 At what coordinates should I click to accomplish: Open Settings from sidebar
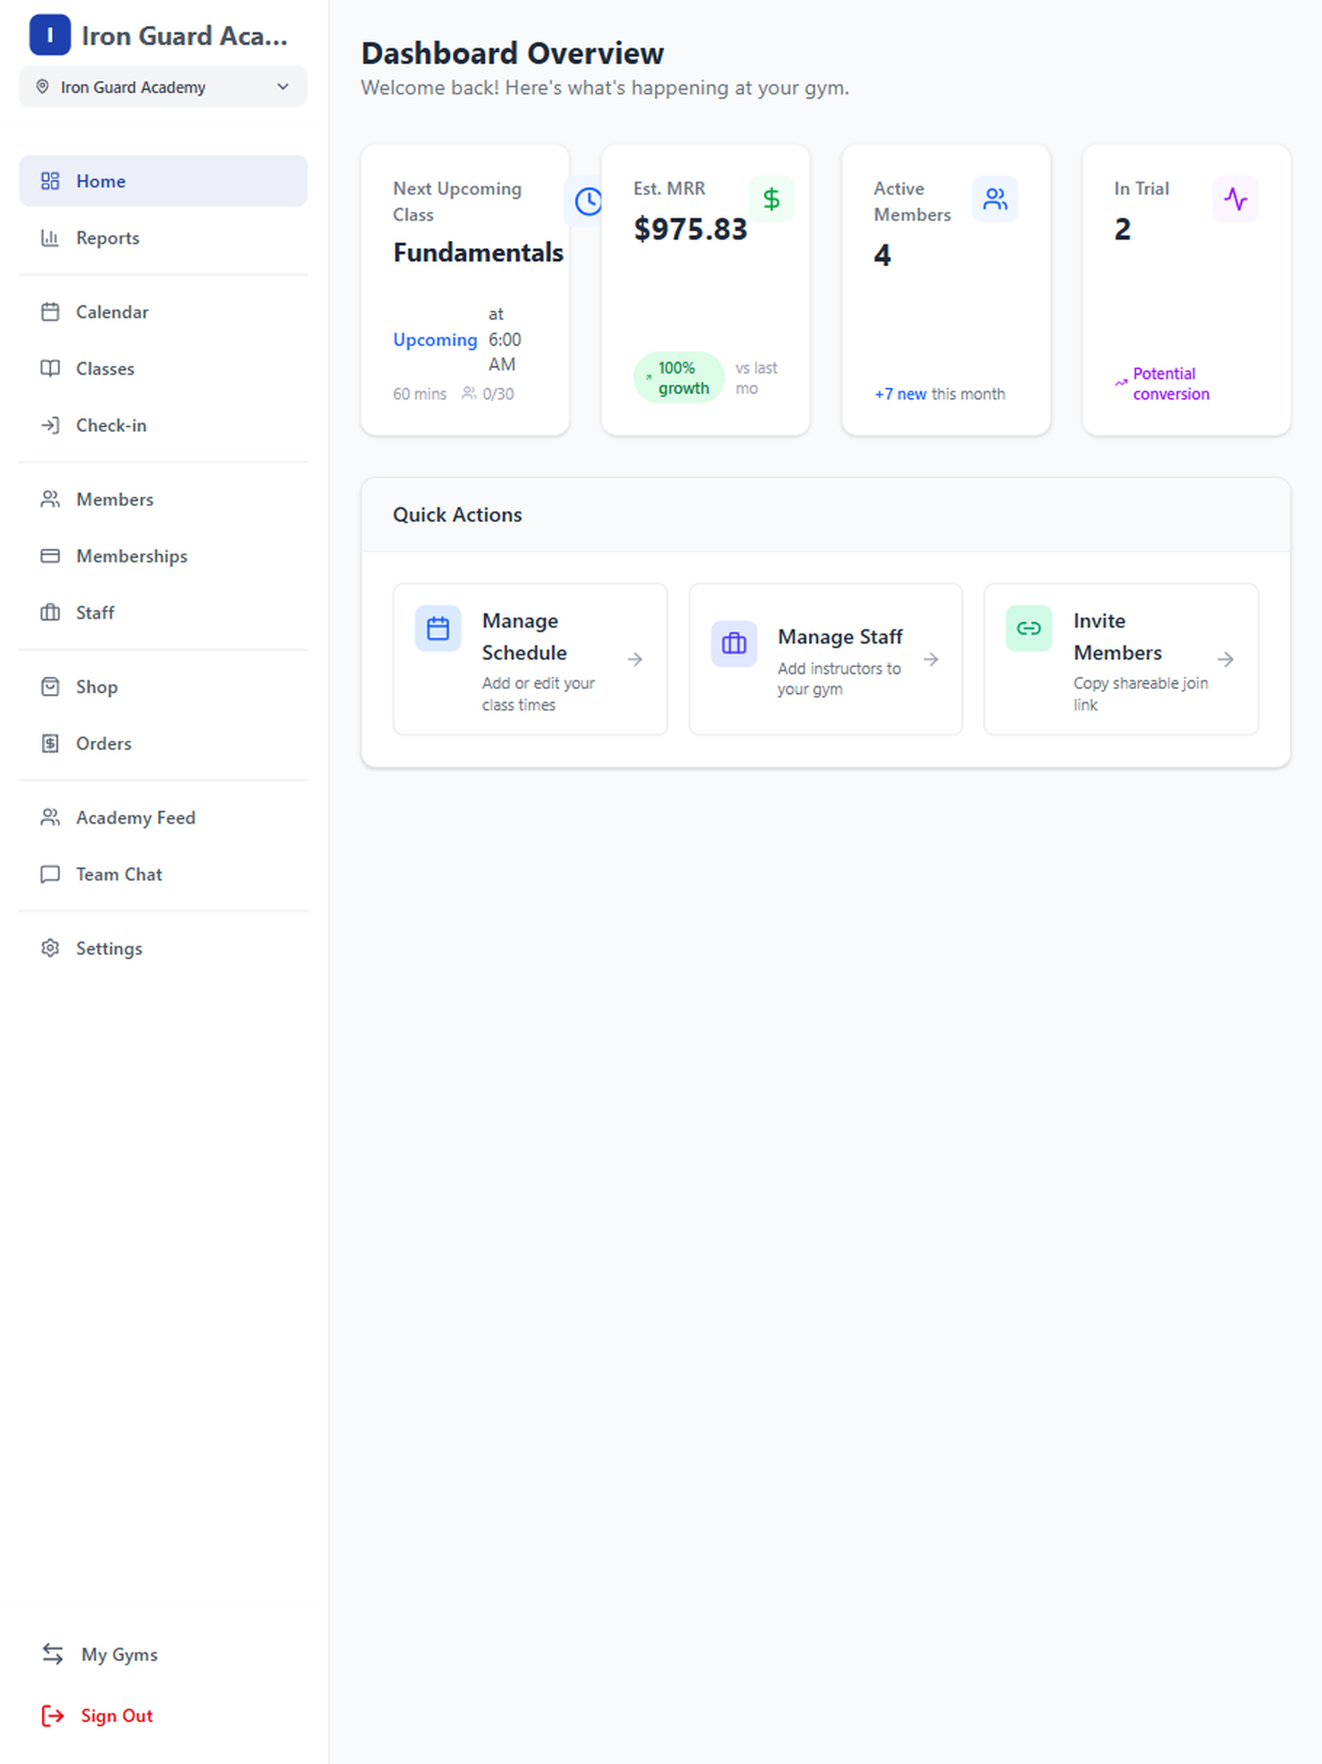163,949
